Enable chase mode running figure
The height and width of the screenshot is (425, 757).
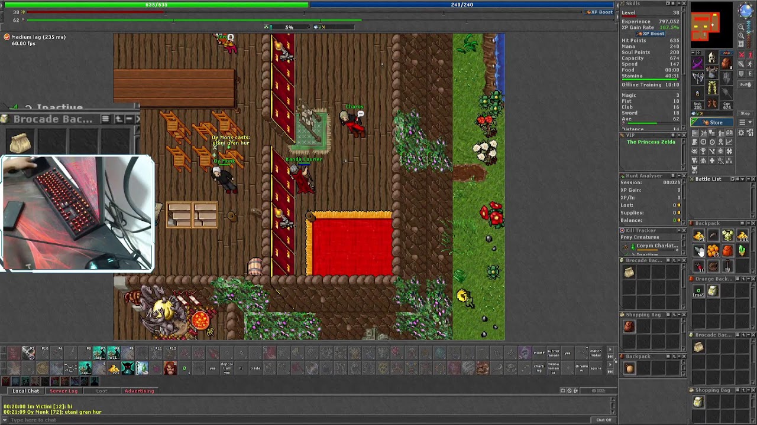click(x=750, y=64)
